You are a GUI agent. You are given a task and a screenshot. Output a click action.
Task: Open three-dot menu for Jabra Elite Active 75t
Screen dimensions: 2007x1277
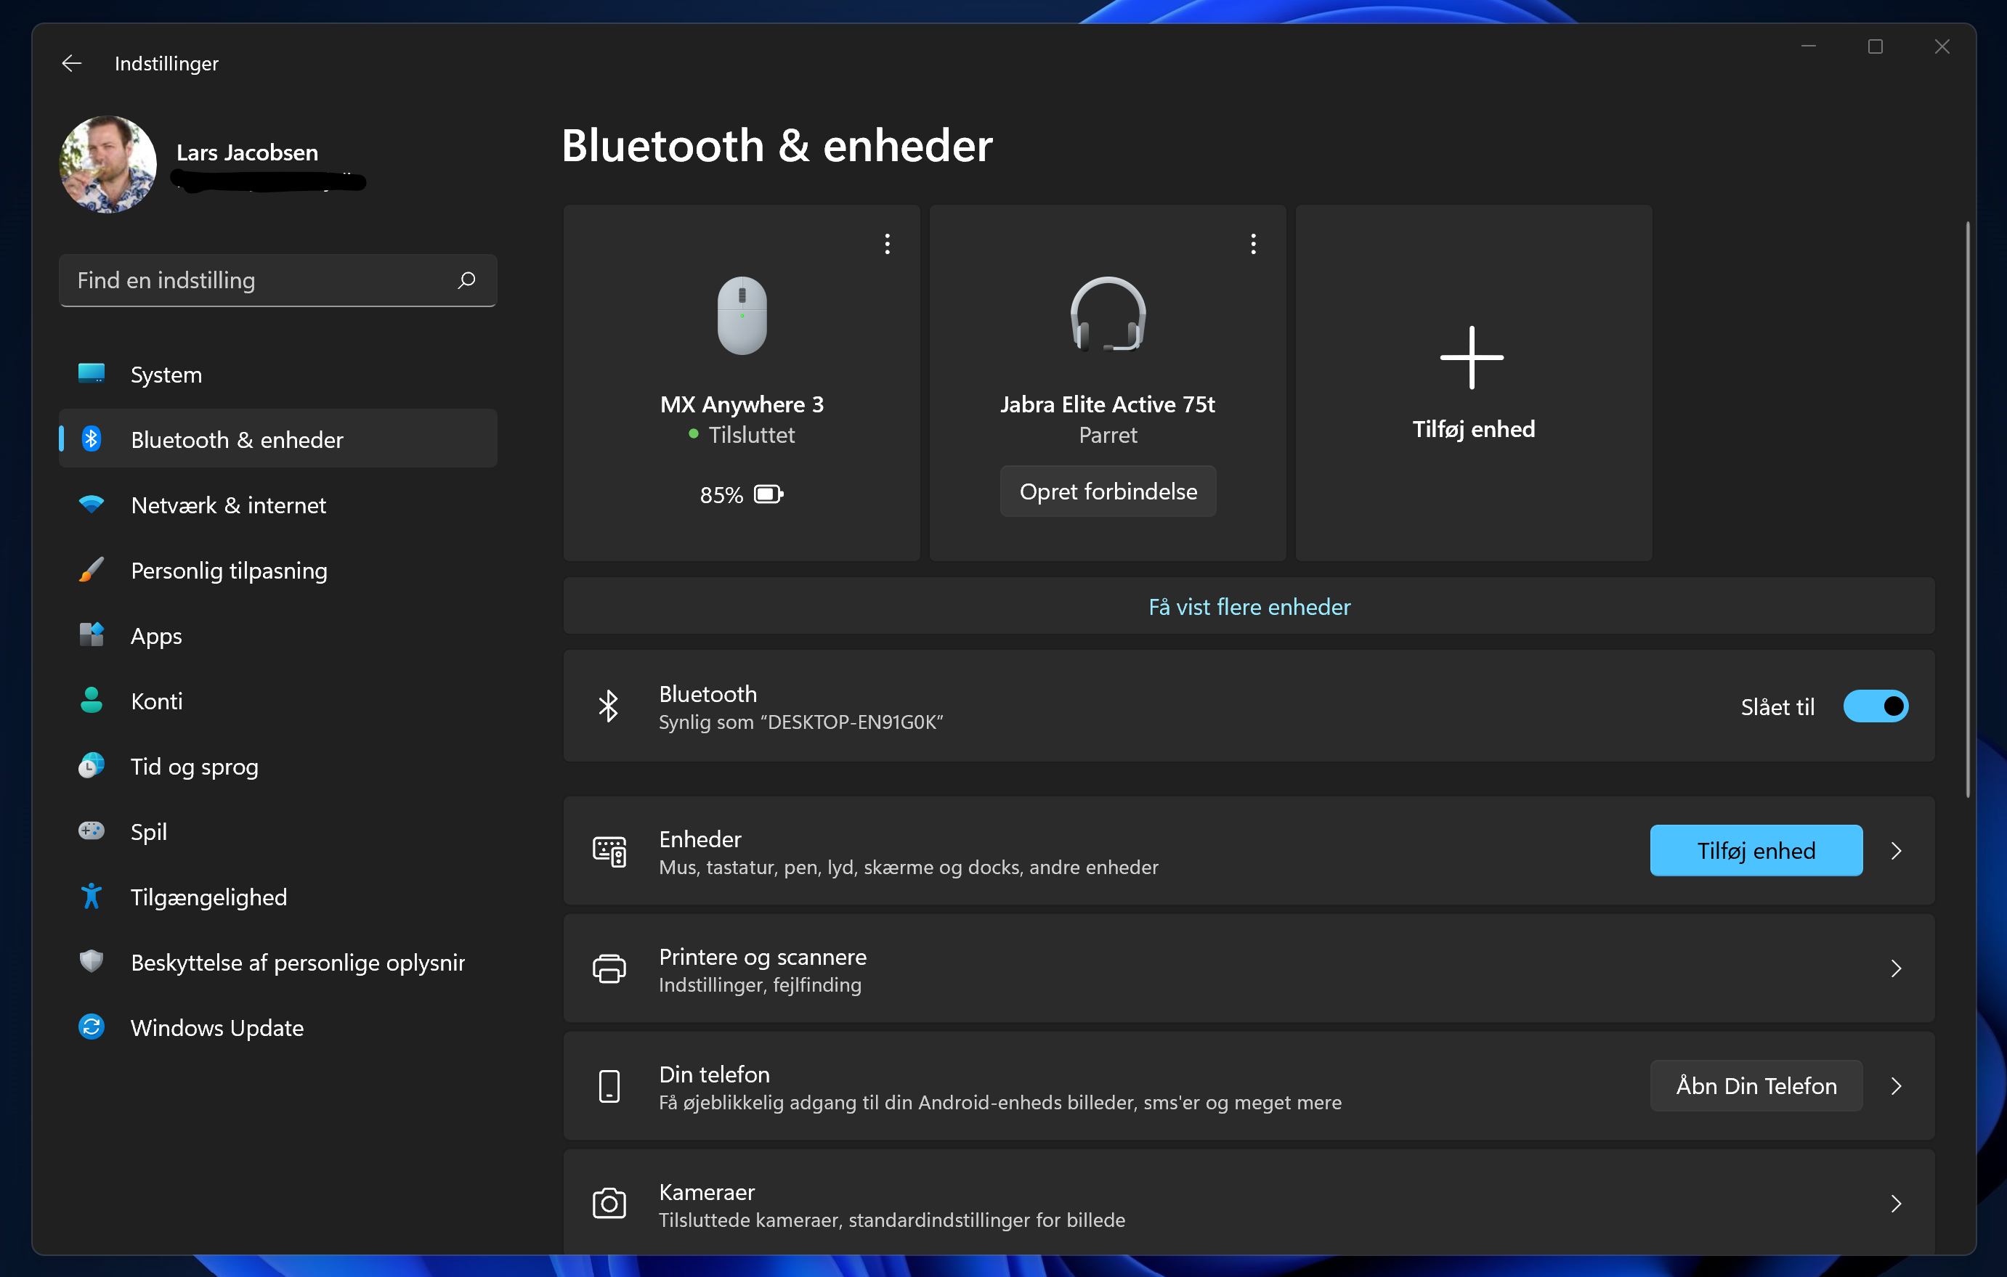click(1254, 244)
